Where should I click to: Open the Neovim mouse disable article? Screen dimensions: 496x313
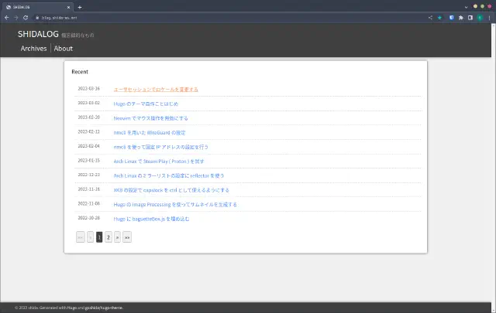[x=150, y=118]
